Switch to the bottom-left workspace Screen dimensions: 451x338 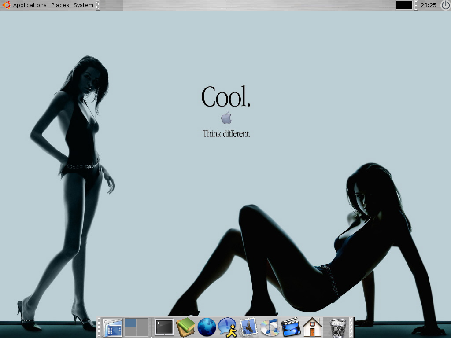tap(130, 332)
